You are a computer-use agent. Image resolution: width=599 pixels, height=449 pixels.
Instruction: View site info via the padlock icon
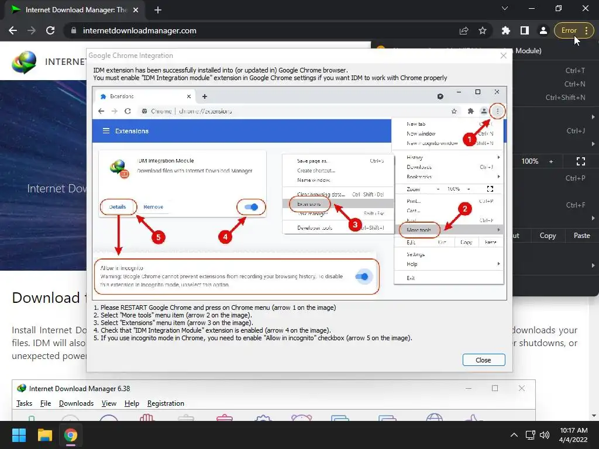pyautogui.click(x=74, y=30)
